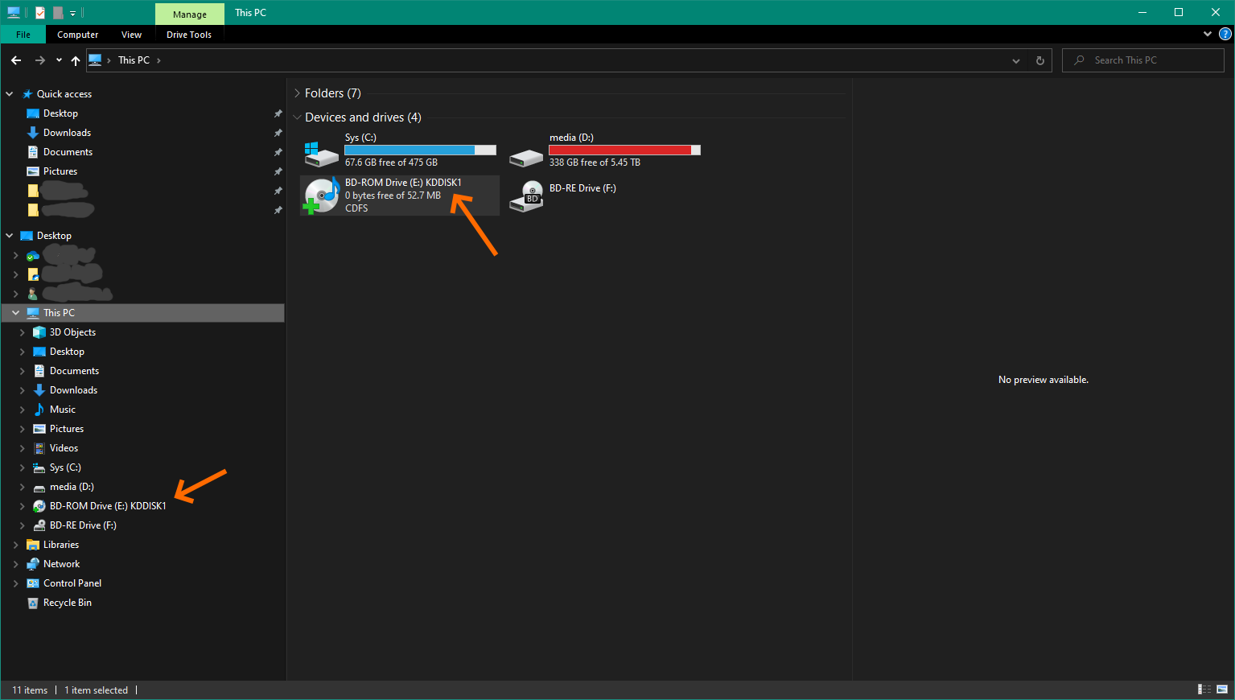Open the Help question mark icon

tap(1225, 35)
